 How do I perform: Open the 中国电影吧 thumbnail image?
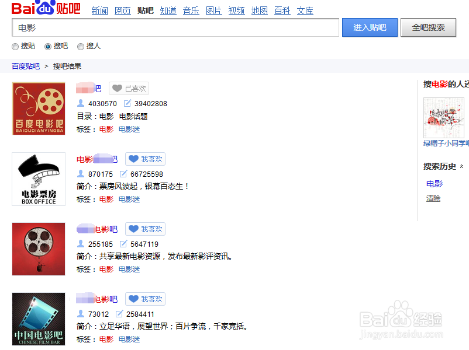point(39,319)
